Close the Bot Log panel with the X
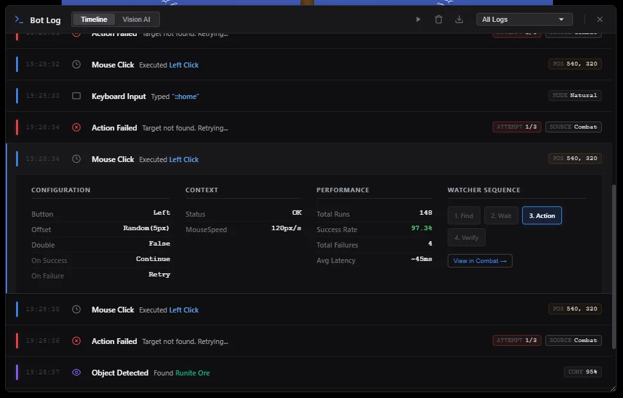 (600, 19)
